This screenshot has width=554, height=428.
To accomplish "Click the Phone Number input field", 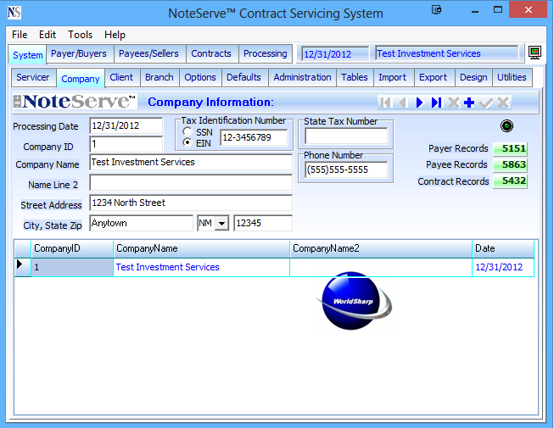I will [x=346, y=170].
